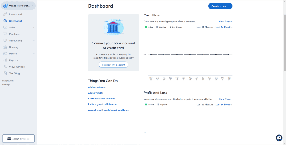Click the Launchpad rocket icon
Image resolution: width=286 pixels, height=145 pixels.
click(x=5, y=14)
